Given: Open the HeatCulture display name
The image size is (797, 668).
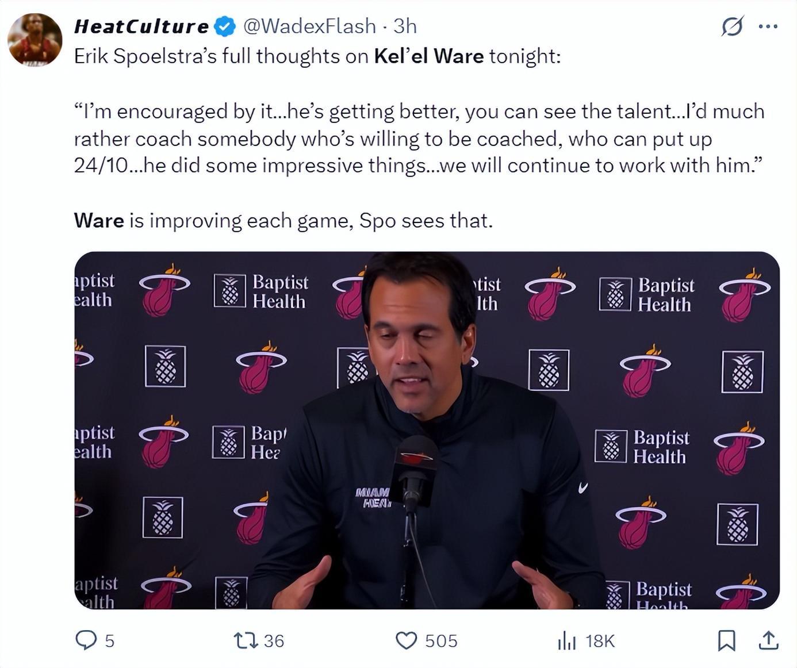Looking at the screenshot, I should 141,26.
